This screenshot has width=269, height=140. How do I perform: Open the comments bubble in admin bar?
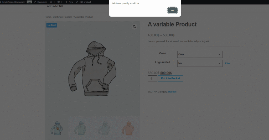coord(60,2)
